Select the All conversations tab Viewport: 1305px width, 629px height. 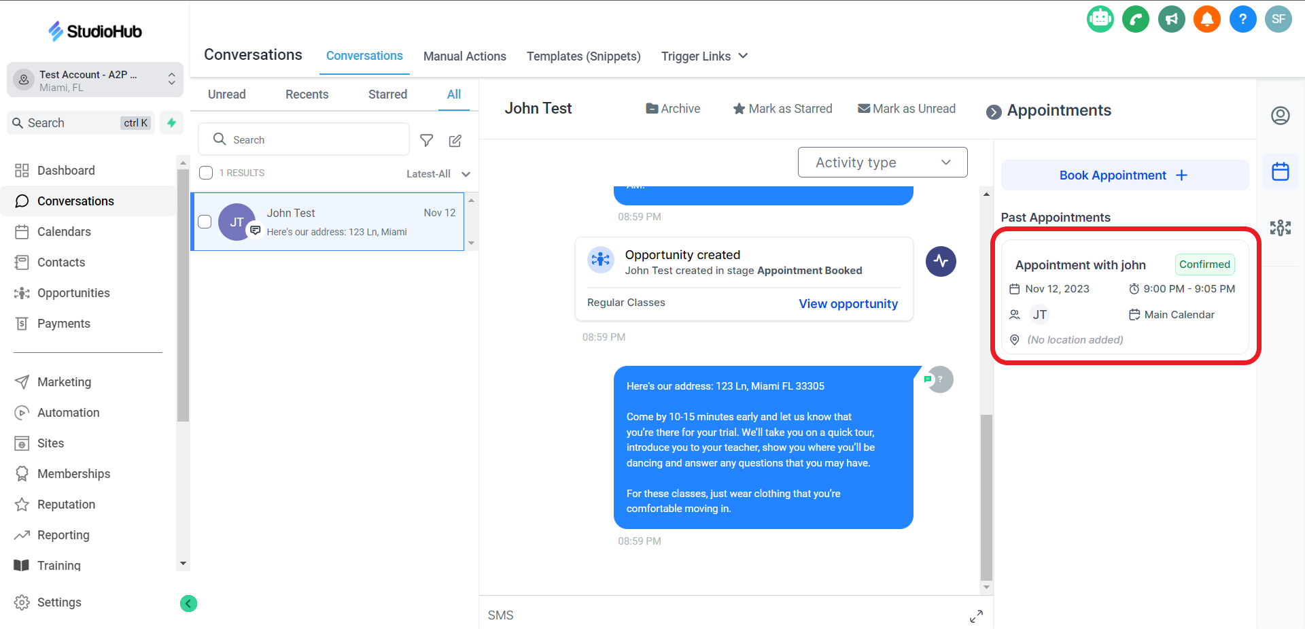point(454,95)
